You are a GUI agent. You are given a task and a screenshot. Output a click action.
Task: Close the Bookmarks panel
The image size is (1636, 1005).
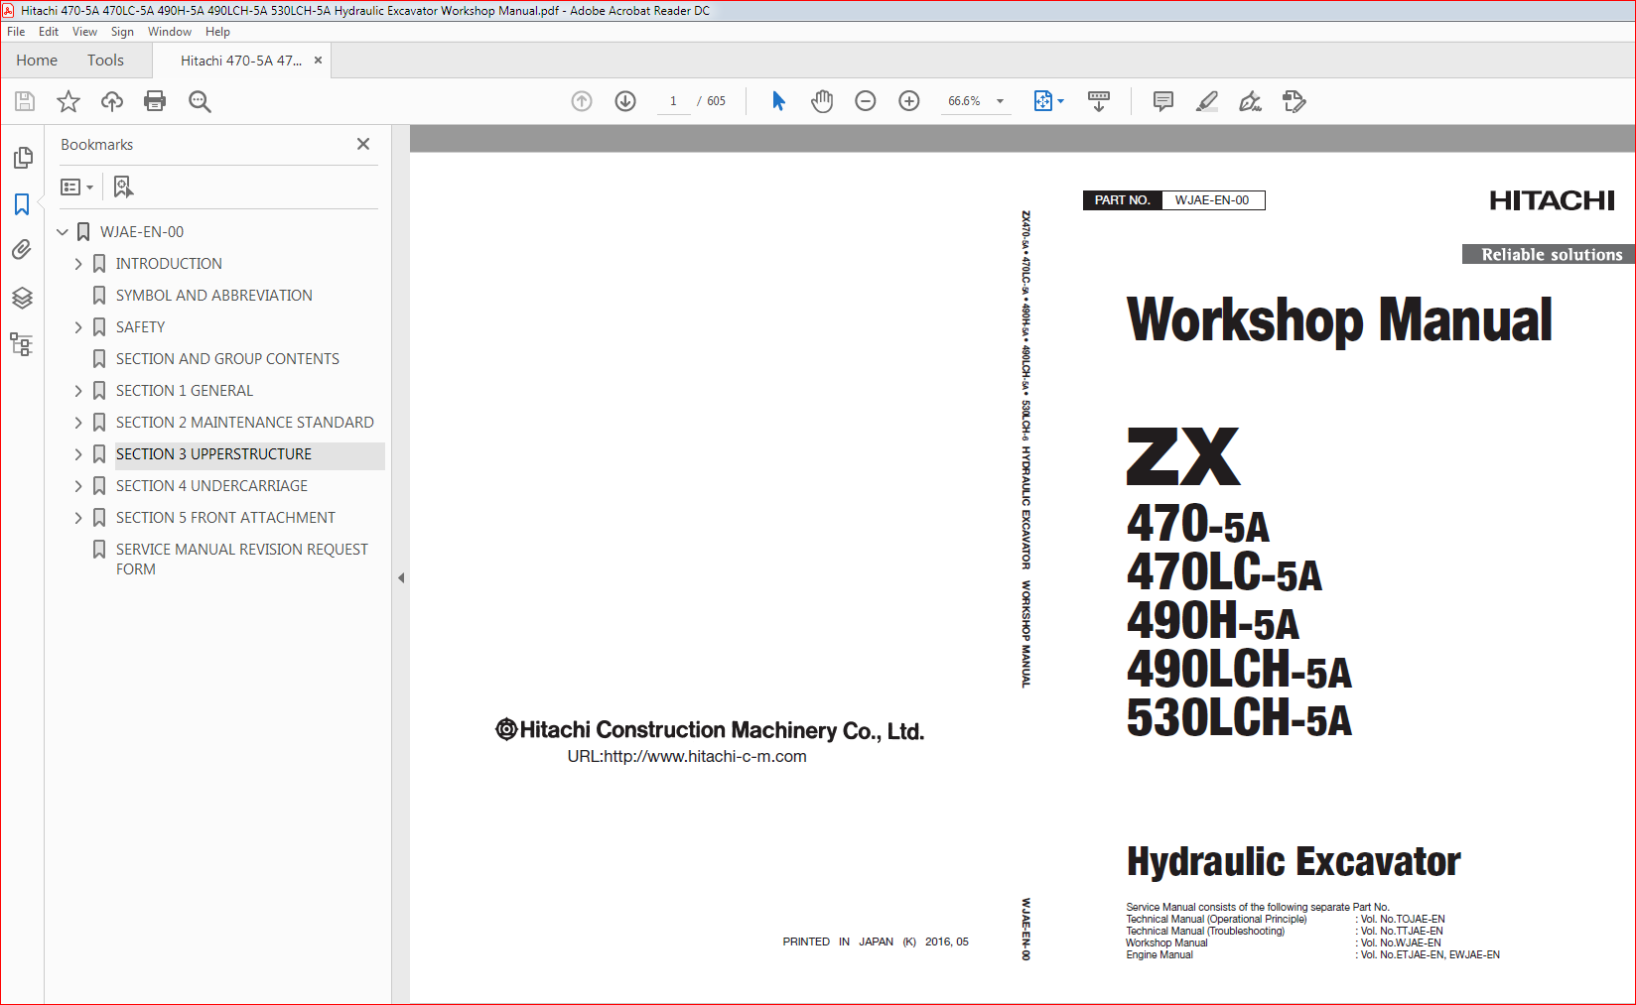point(363,144)
